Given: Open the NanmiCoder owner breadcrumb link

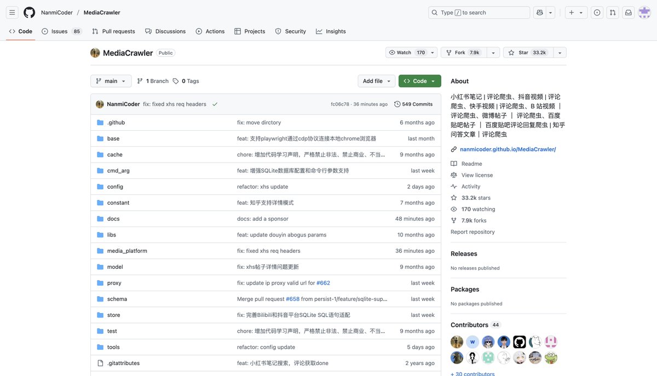Looking at the screenshot, I should pos(57,13).
